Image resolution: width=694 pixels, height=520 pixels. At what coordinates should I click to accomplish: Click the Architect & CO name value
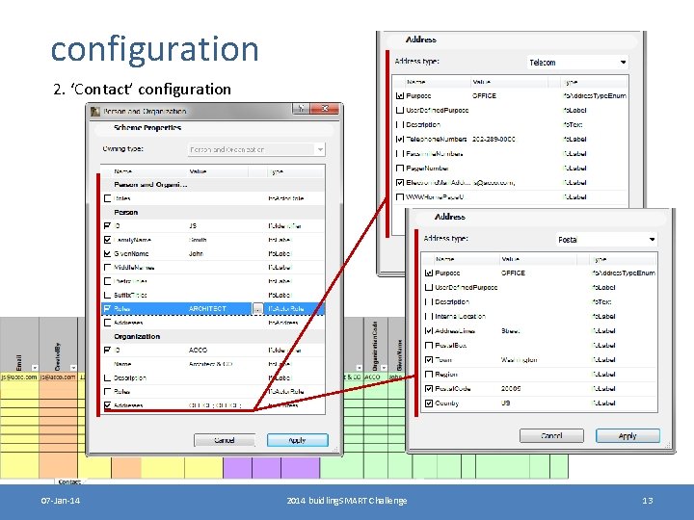[x=210, y=364]
